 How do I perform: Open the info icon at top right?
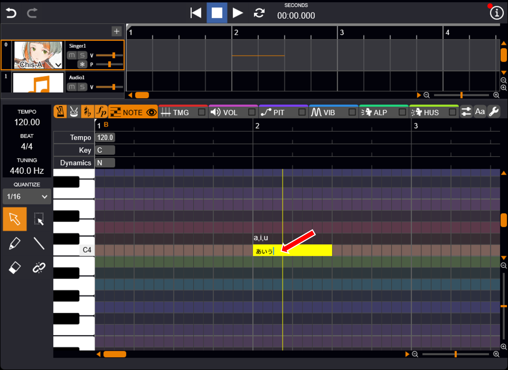tap(496, 13)
